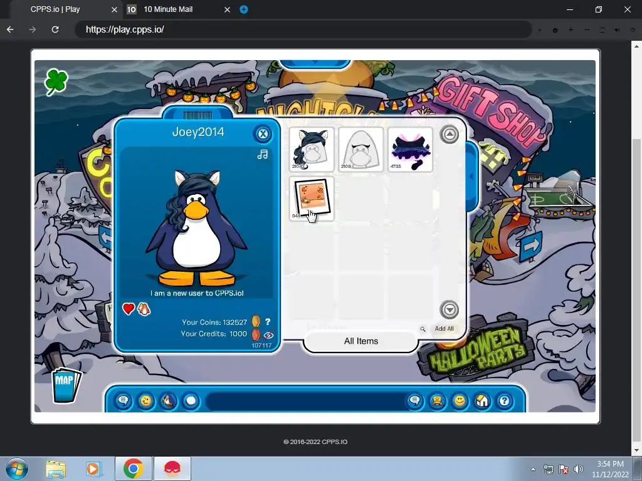Click the Action Center flag icon
642x481 pixels.
point(564,469)
